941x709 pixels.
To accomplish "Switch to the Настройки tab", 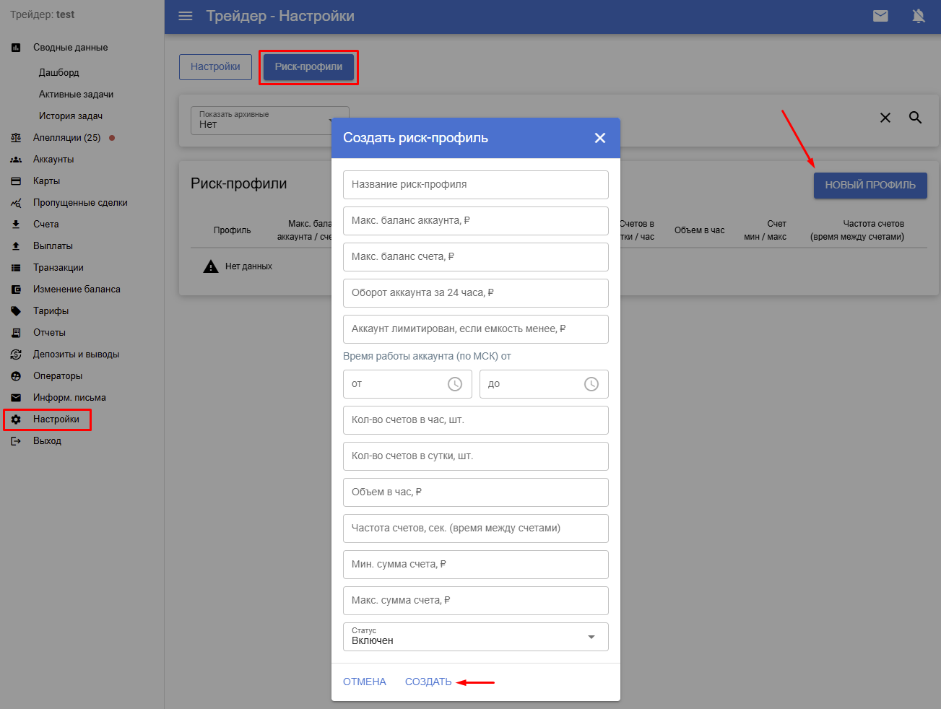I will click(215, 67).
